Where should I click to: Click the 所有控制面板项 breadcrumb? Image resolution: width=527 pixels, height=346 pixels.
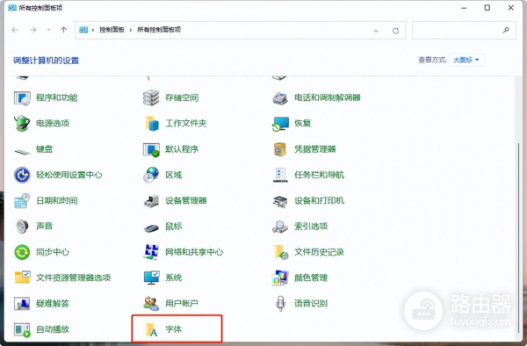tap(159, 30)
